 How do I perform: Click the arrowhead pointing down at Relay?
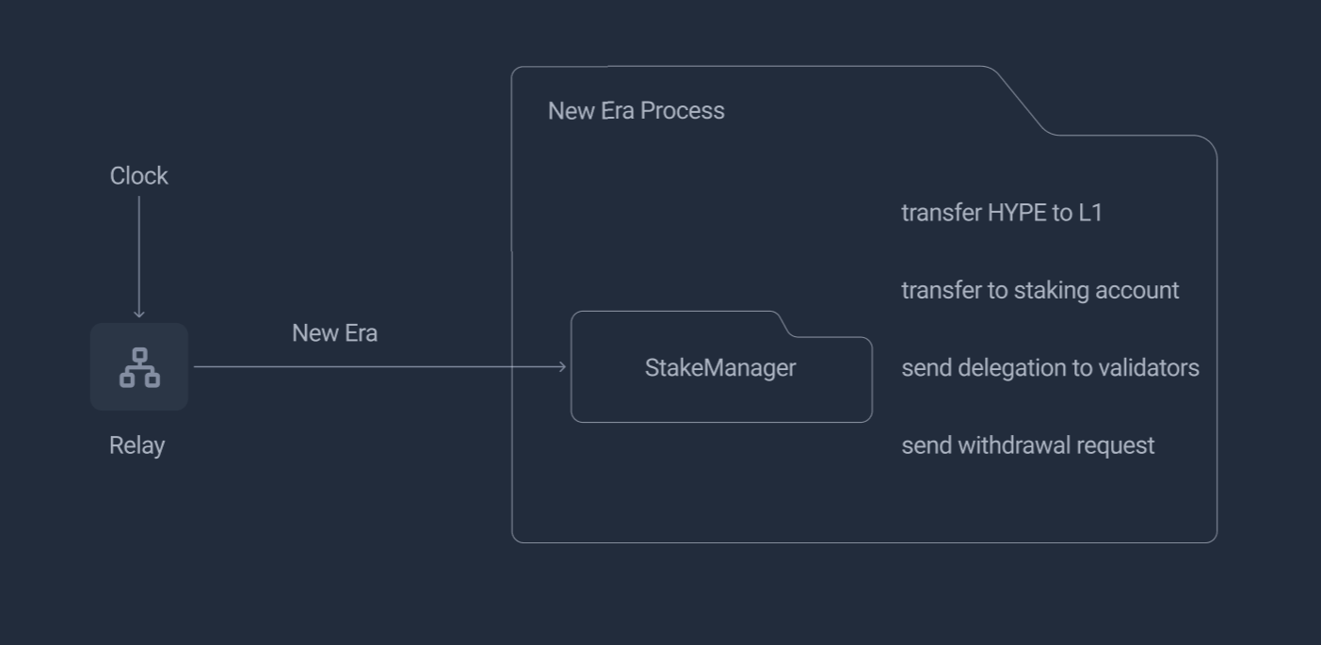139,314
